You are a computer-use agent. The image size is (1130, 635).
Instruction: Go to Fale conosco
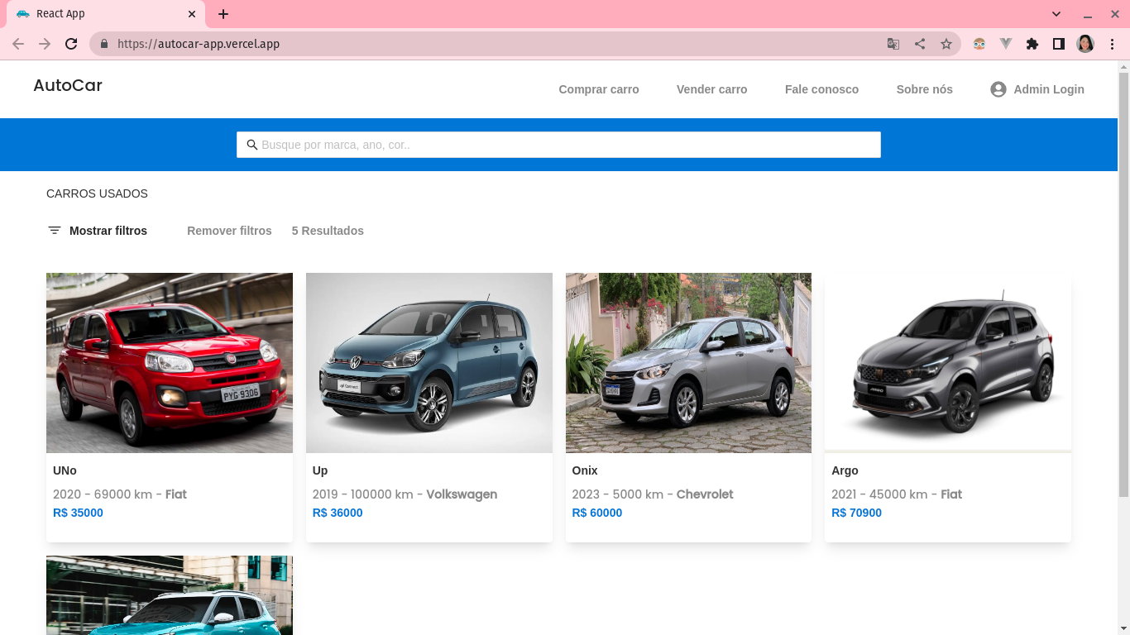point(821,89)
